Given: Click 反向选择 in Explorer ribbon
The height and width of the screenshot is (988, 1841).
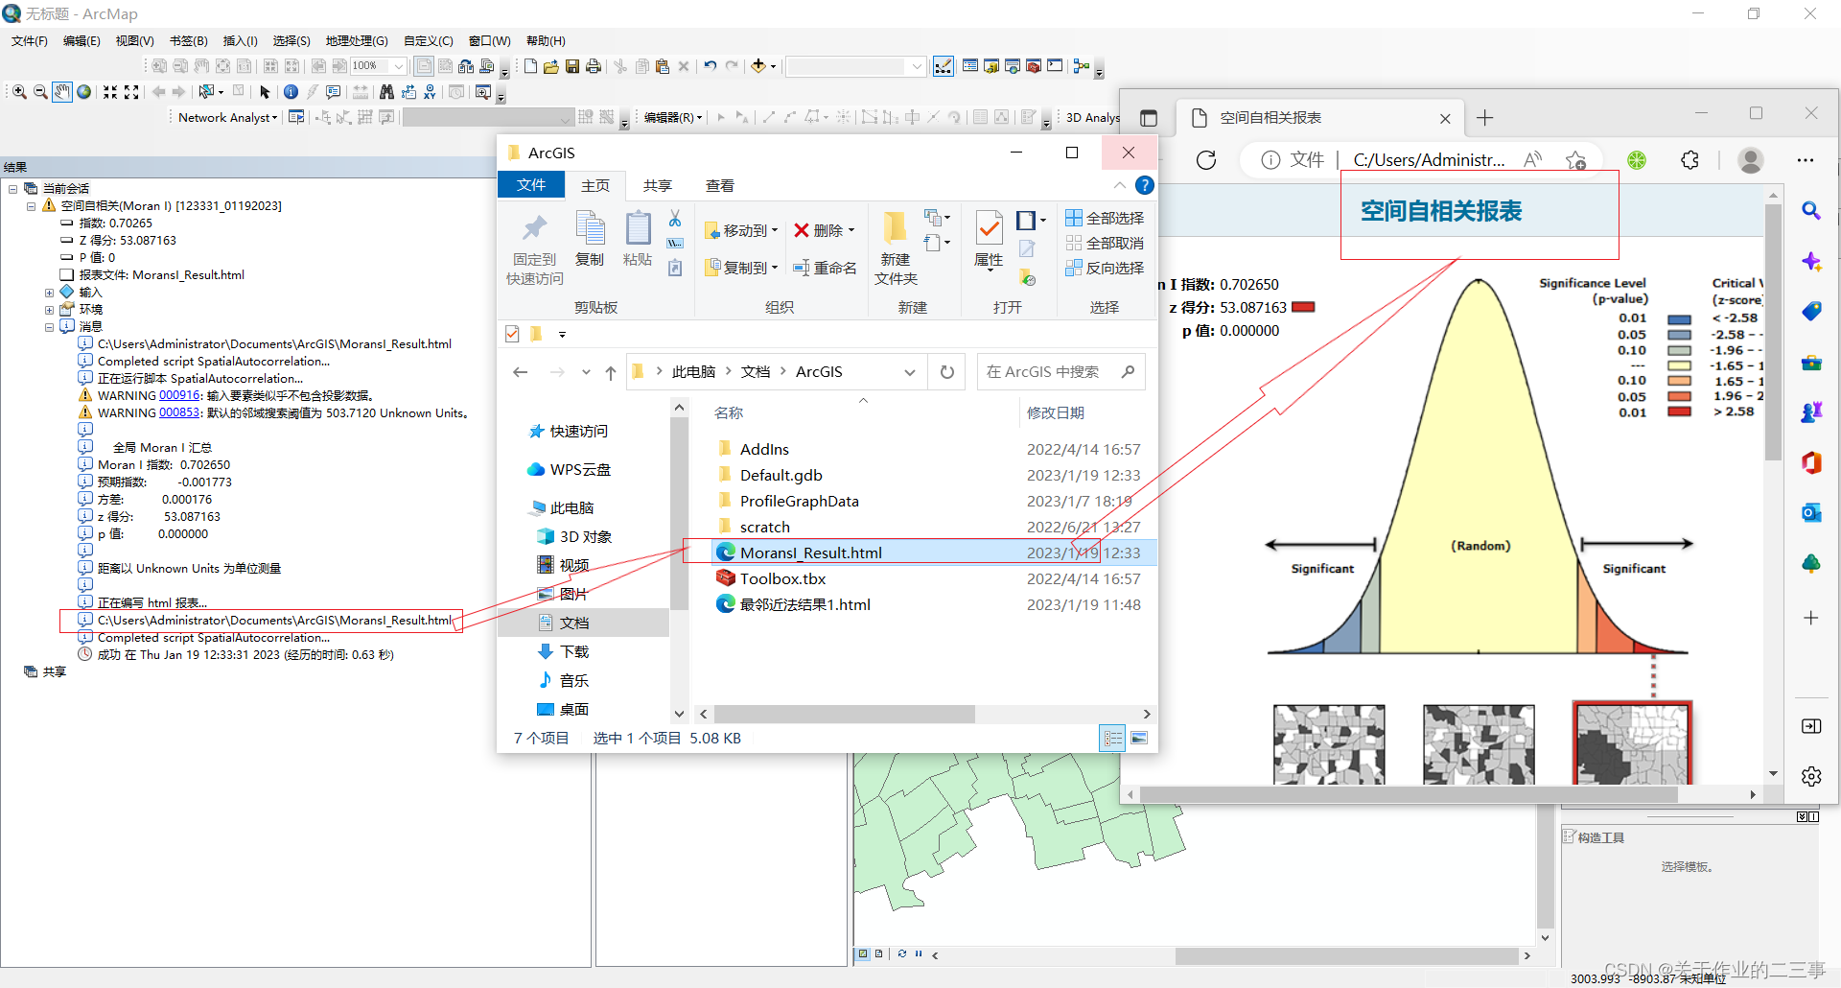Looking at the screenshot, I should point(1105,268).
